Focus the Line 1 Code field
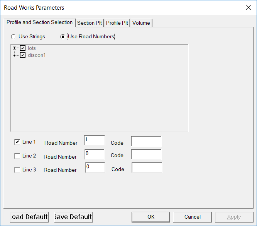The height and width of the screenshot is (226, 257). coord(146,141)
